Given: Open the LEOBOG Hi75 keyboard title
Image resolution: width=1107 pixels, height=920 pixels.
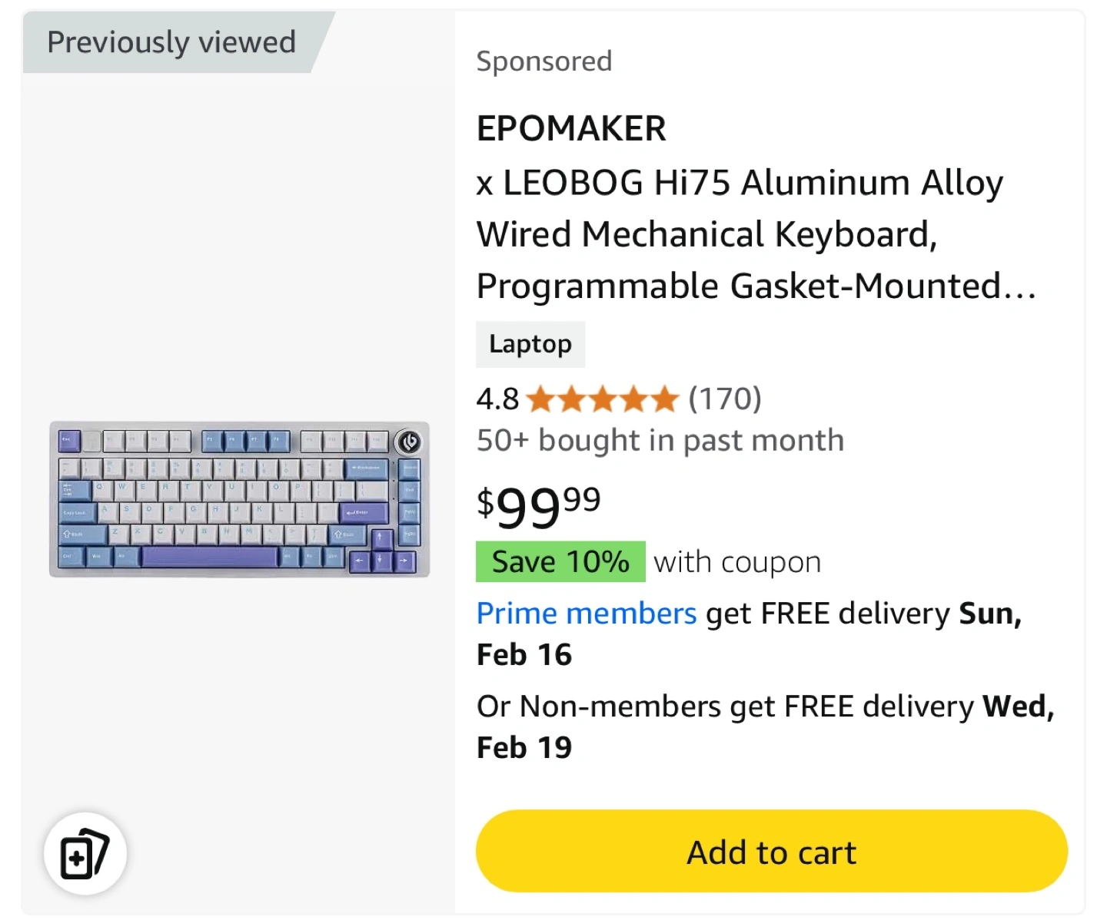Looking at the screenshot, I should tap(756, 234).
